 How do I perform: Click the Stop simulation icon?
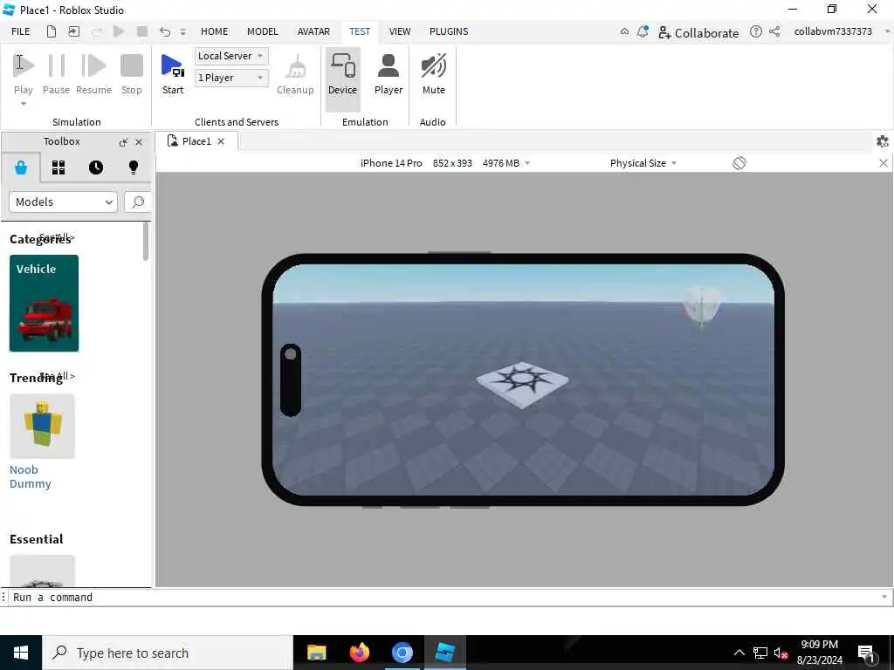point(132,66)
